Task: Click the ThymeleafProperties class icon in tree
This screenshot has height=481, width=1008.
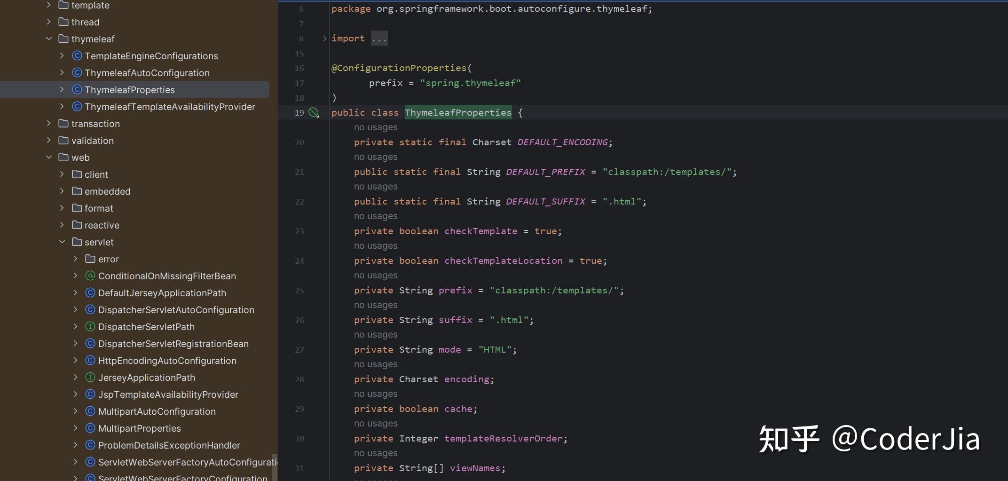Action: pos(77,90)
